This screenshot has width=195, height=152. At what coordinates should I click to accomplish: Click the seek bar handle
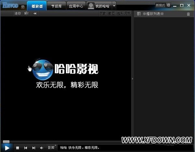pos(6,142)
